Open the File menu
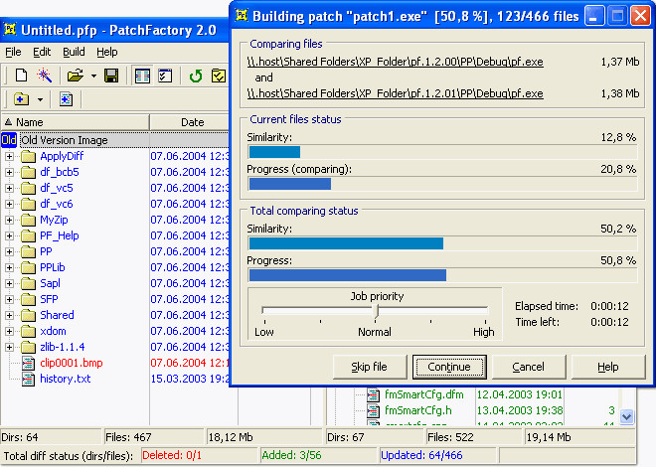The width and height of the screenshot is (656, 467). click(13, 52)
